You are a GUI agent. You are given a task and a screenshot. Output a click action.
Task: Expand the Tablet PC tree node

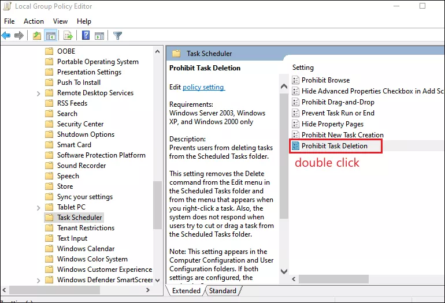pos(38,208)
